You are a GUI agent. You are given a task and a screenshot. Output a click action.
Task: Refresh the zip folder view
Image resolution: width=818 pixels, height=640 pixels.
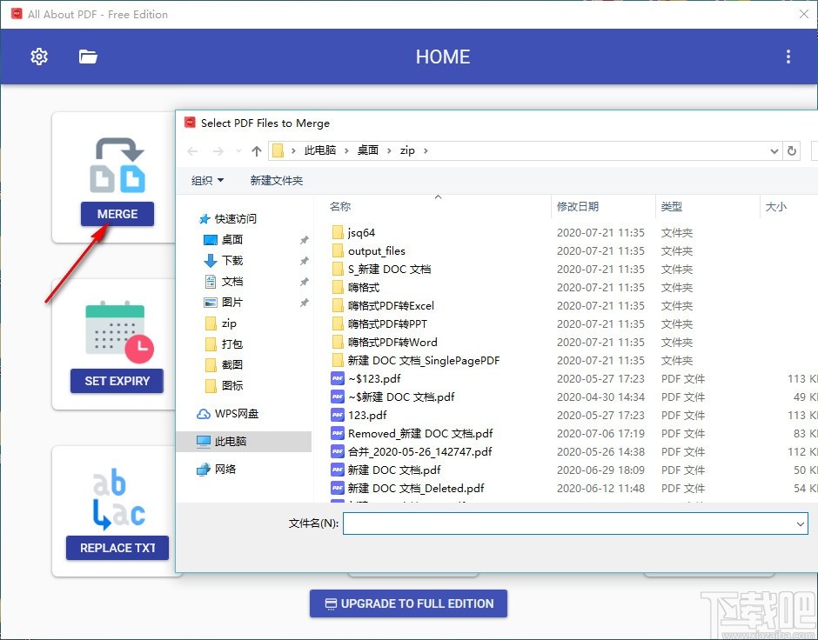pos(792,150)
